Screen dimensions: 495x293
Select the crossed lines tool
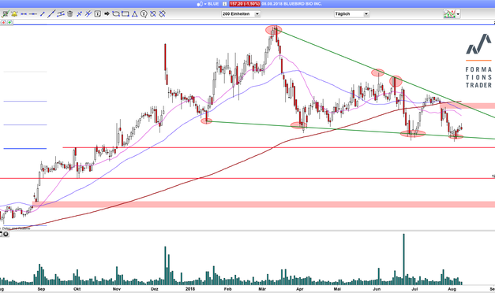tap(79, 14)
